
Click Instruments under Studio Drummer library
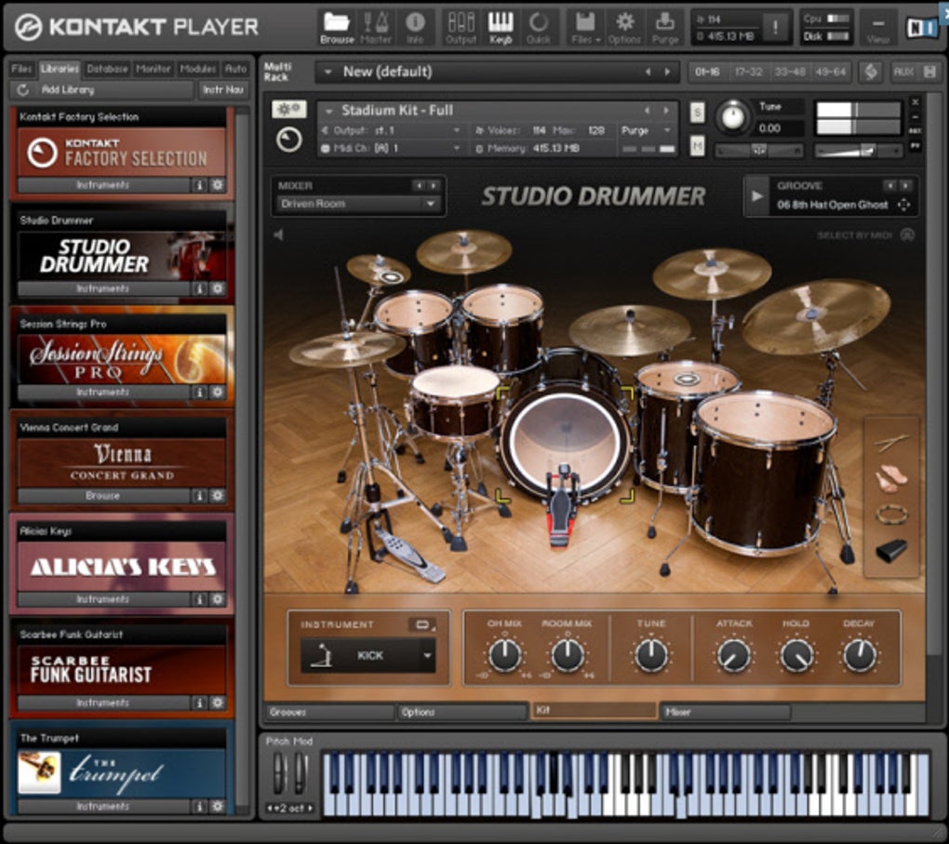[102, 288]
